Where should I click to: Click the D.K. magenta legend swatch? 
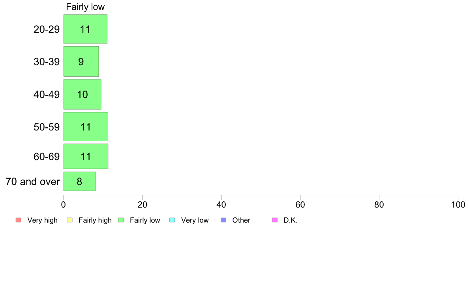(275, 220)
